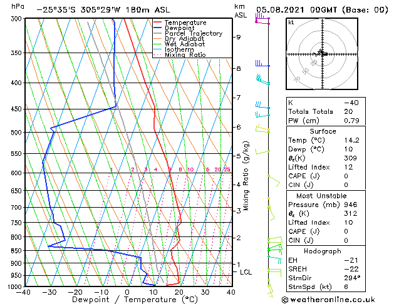
Task: Click the '900' pressure level label
Action: coord(18,263)
